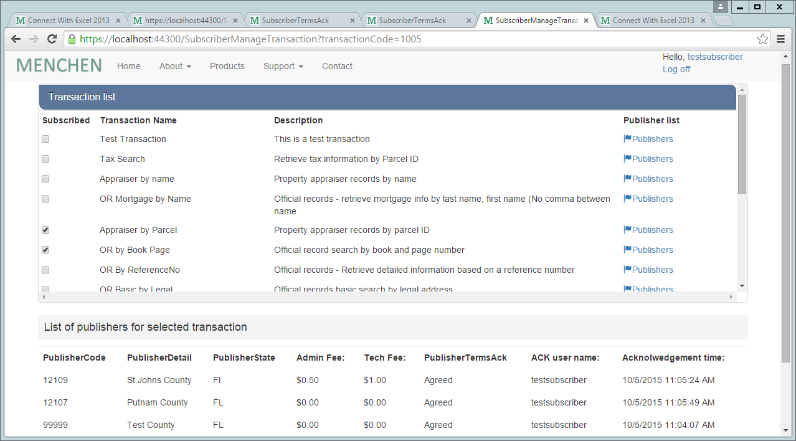796x441 pixels.
Task: Click the browser back arrow button
Action: click(16, 39)
